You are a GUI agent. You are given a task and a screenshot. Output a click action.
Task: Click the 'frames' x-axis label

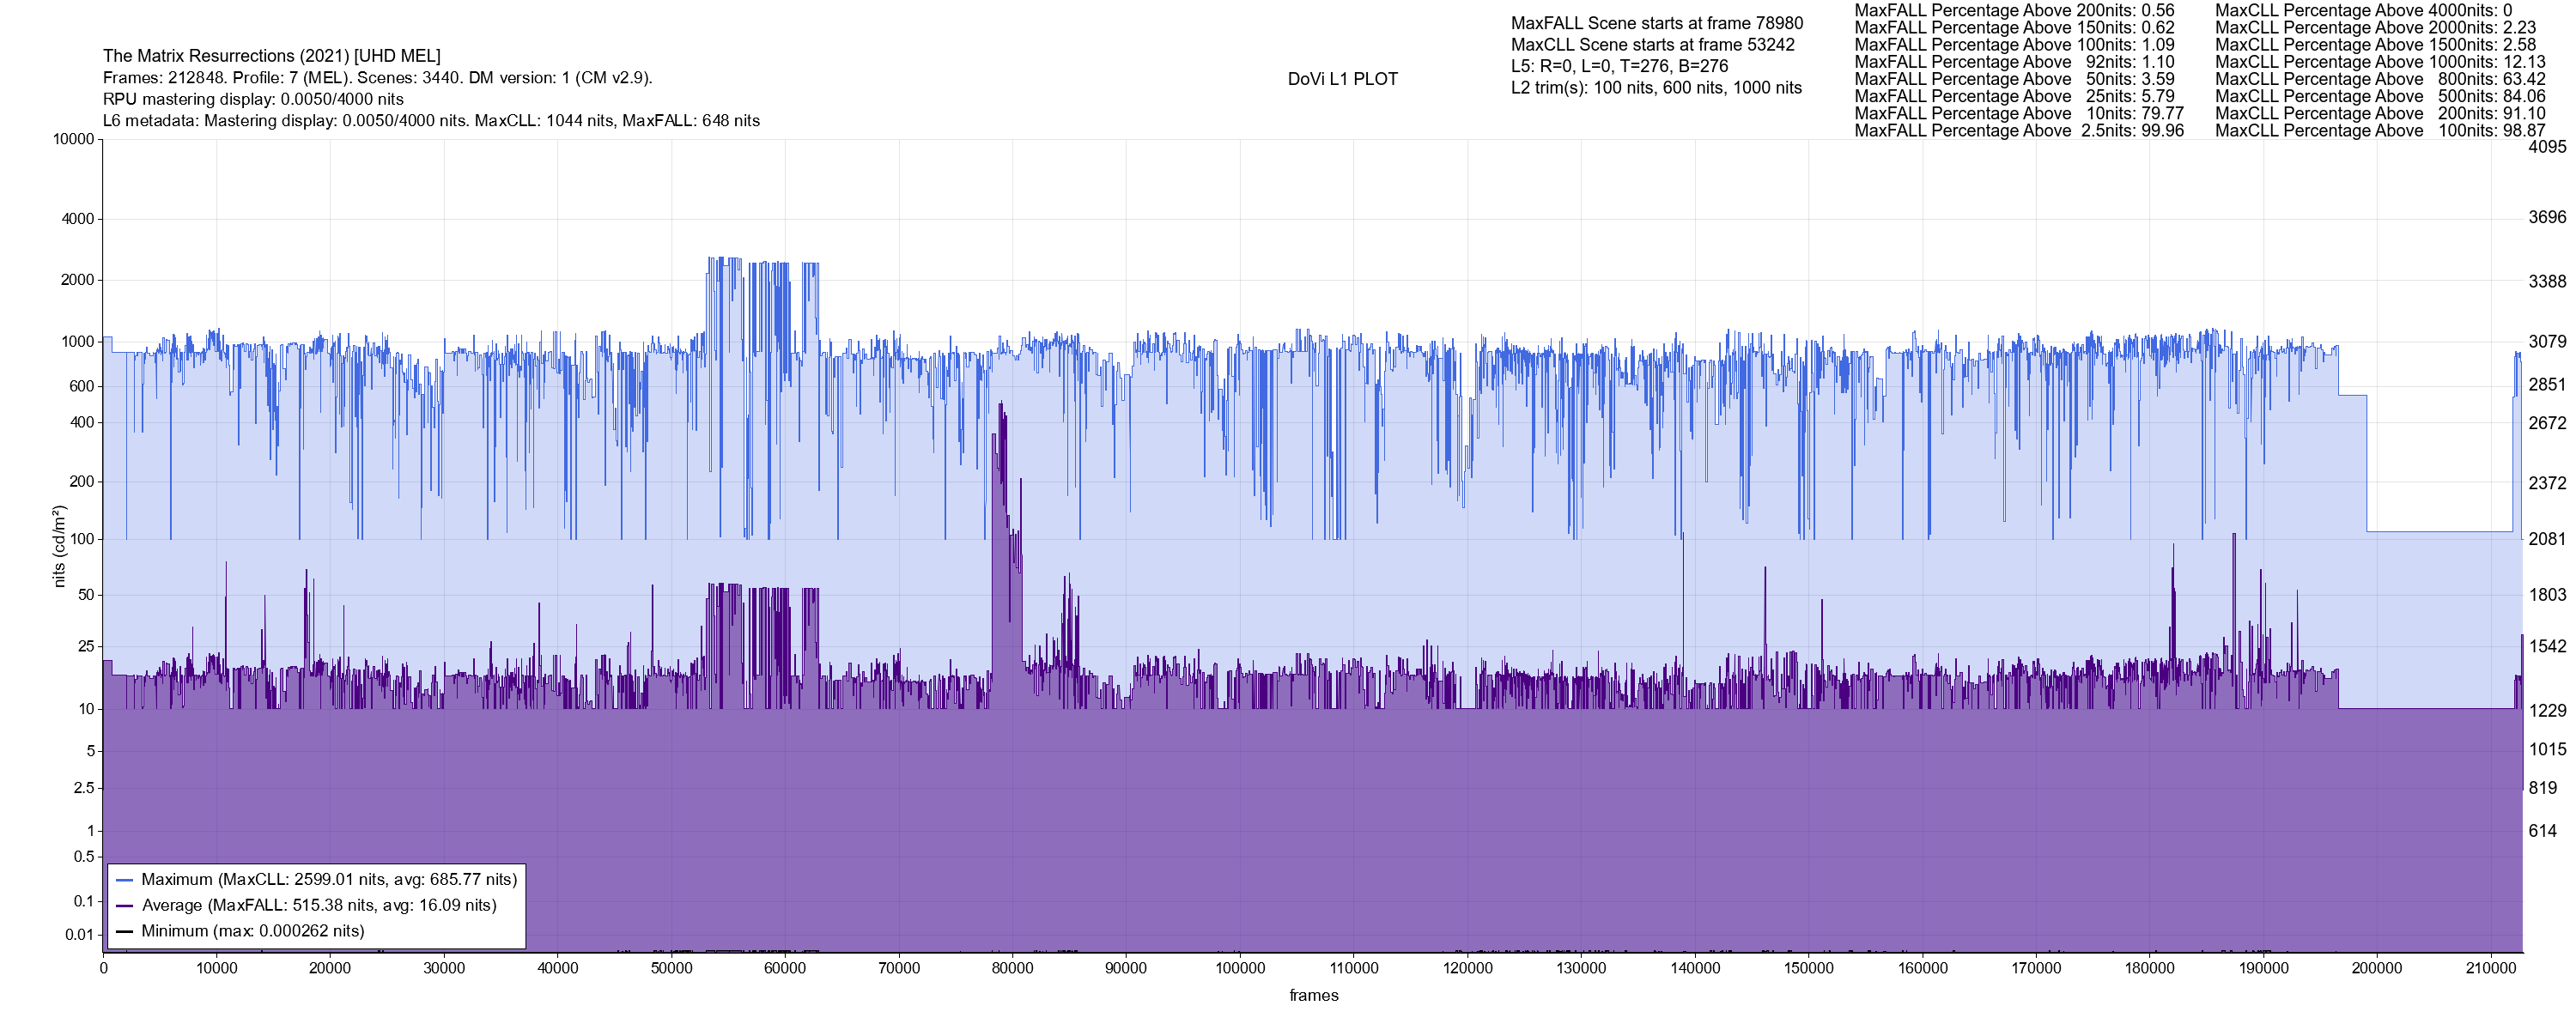point(1313,995)
